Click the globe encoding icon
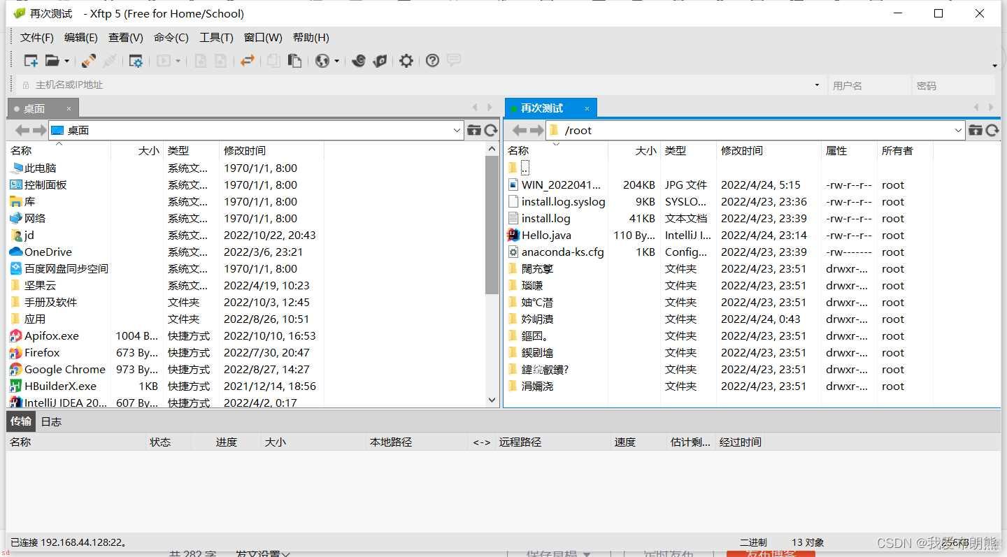This screenshot has height=557, width=1007. pos(322,61)
